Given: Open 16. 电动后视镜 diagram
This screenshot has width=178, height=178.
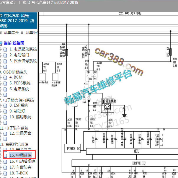Looking at the screenshot, I should (x=22, y=161).
